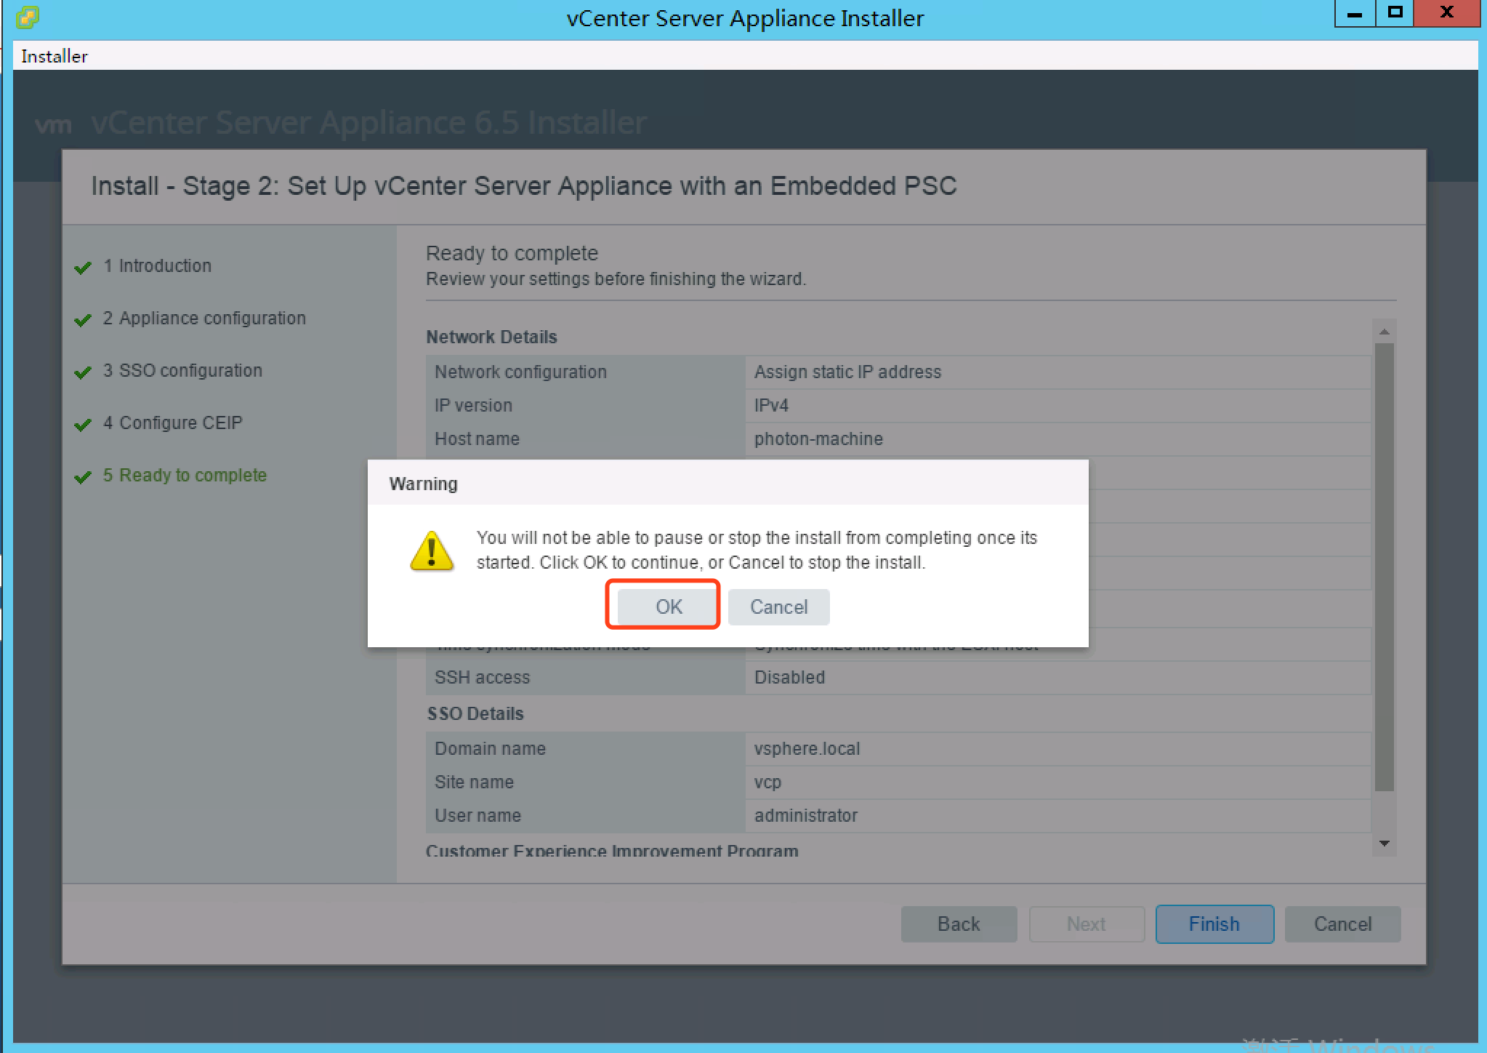Screen dimensions: 1487x1053
Task: Click the 'vsphere.local' domain name value
Action: [807, 748]
